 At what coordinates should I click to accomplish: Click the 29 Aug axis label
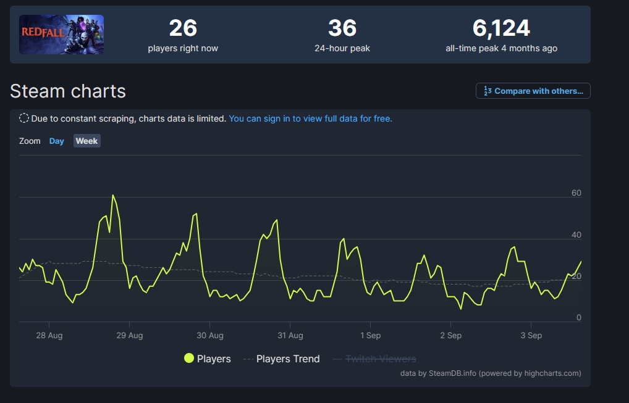[130, 335]
